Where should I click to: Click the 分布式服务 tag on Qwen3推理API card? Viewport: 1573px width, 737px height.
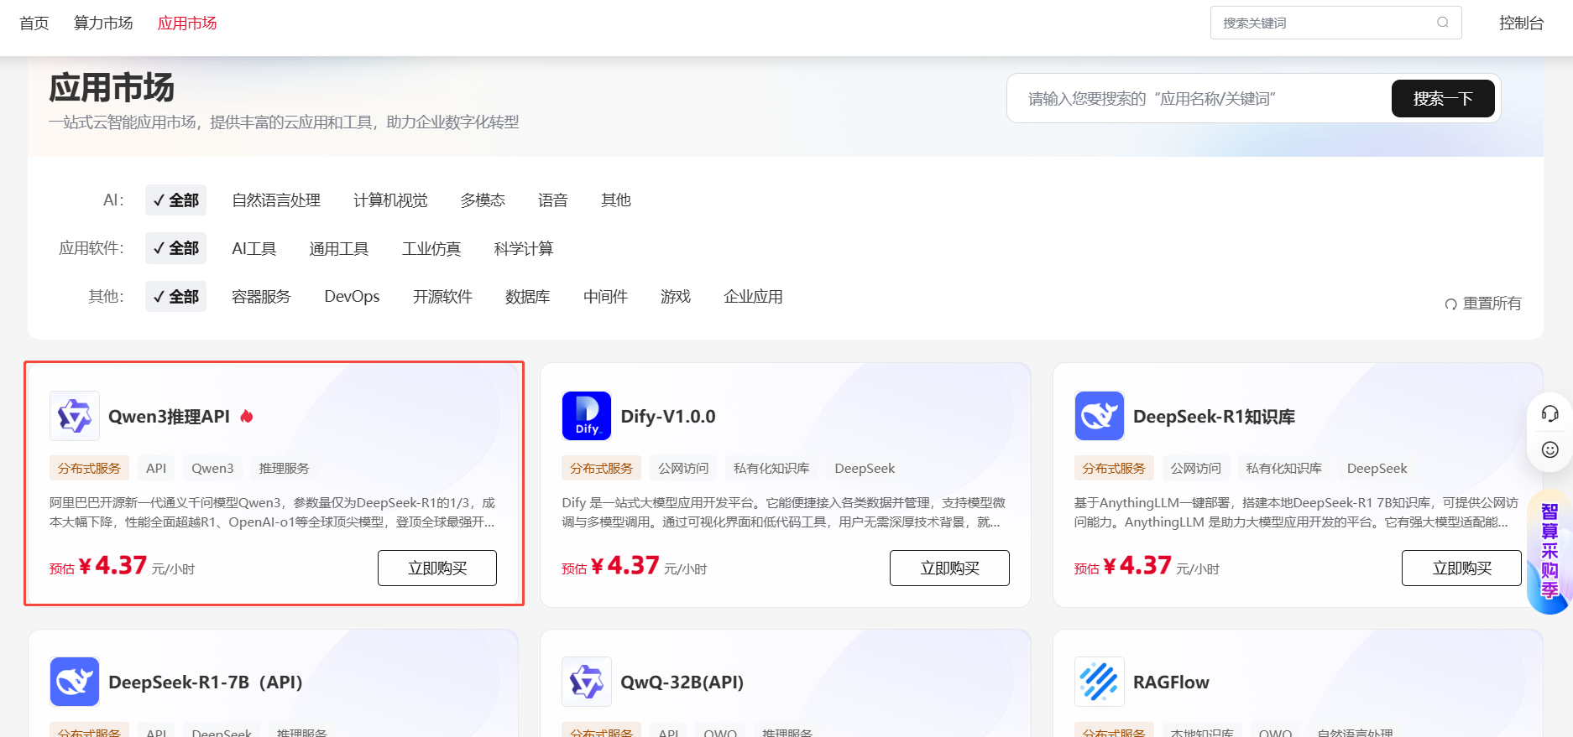tap(89, 469)
